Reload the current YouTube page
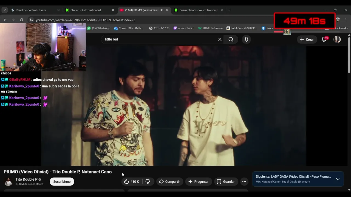Viewport: 351px width, 197px height. tap(21, 20)
